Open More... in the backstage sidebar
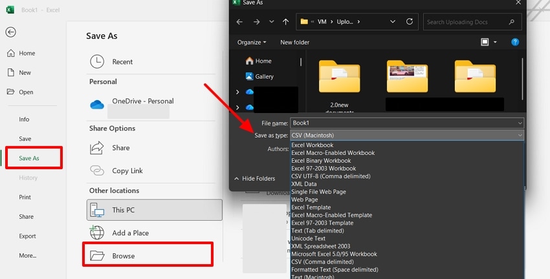This screenshot has width=550, height=279. [x=27, y=256]
